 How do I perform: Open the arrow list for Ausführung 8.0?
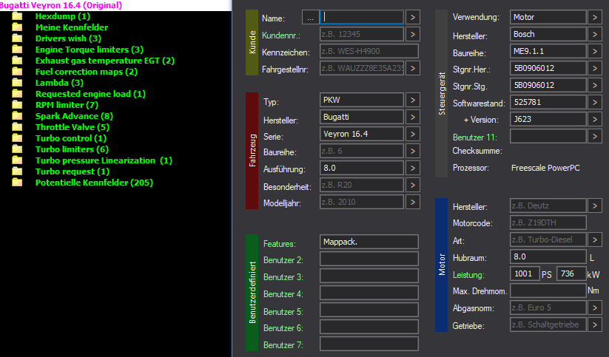[x=413, y=168]
